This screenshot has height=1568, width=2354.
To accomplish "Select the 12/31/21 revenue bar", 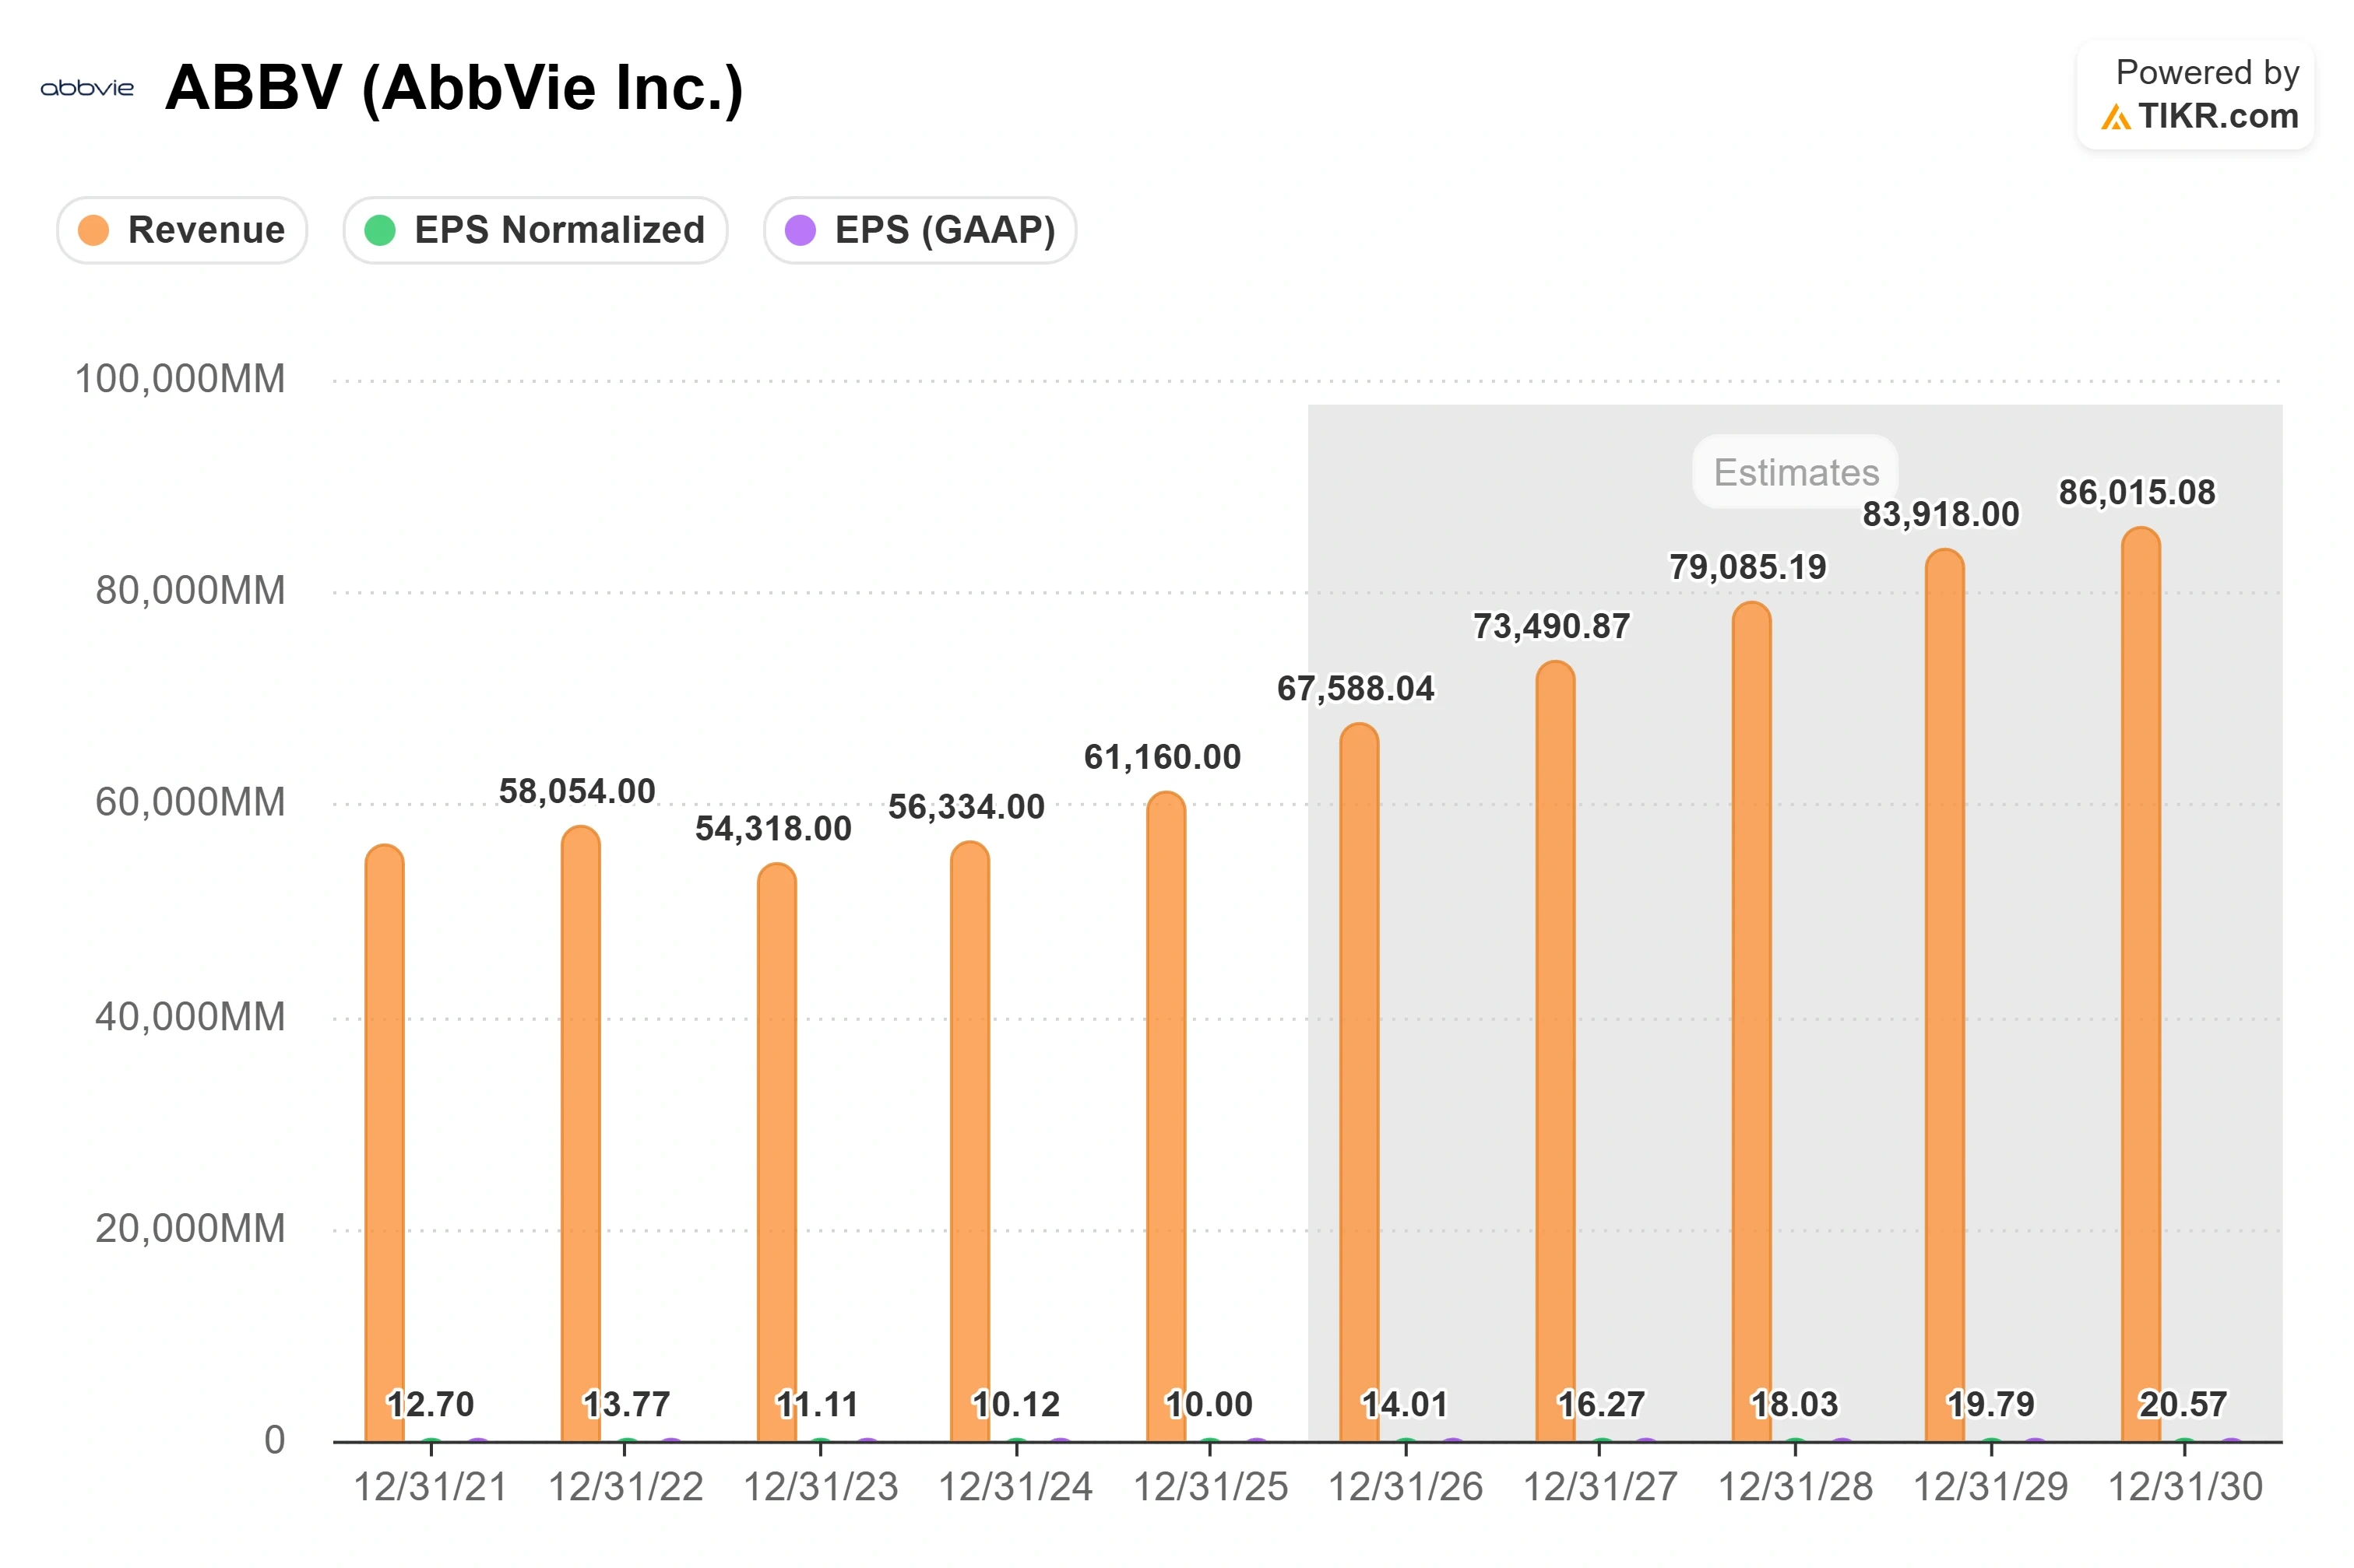I will pyautogui.click(x=384, y=1143).
